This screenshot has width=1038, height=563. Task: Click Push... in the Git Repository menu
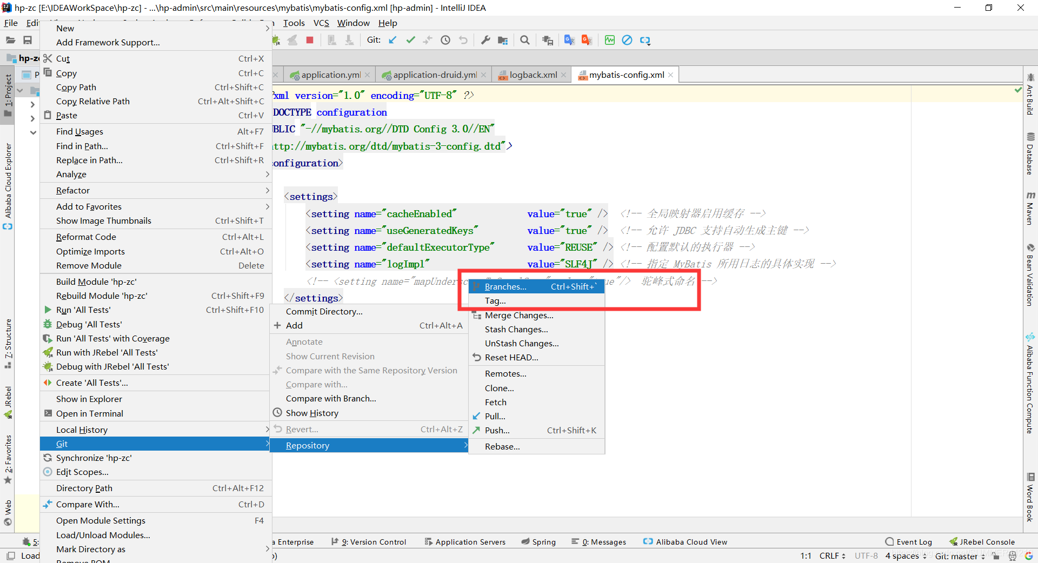pos(536,430)
